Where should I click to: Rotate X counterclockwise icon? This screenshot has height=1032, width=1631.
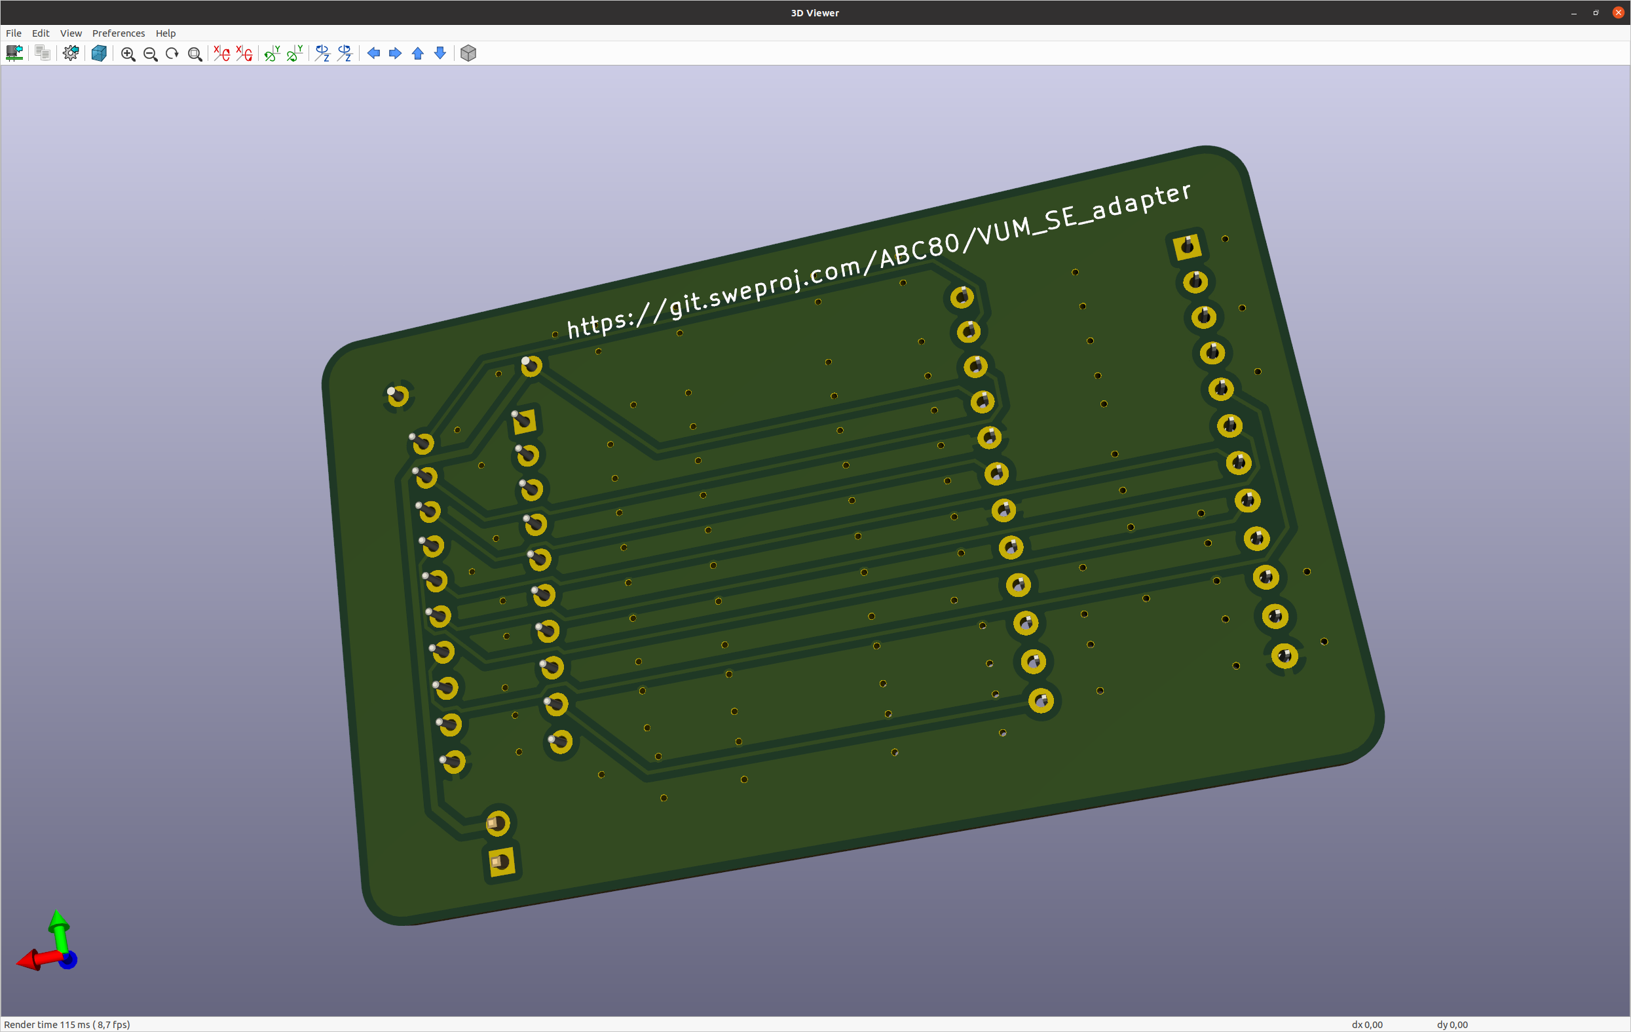click(x=244, y=54)
